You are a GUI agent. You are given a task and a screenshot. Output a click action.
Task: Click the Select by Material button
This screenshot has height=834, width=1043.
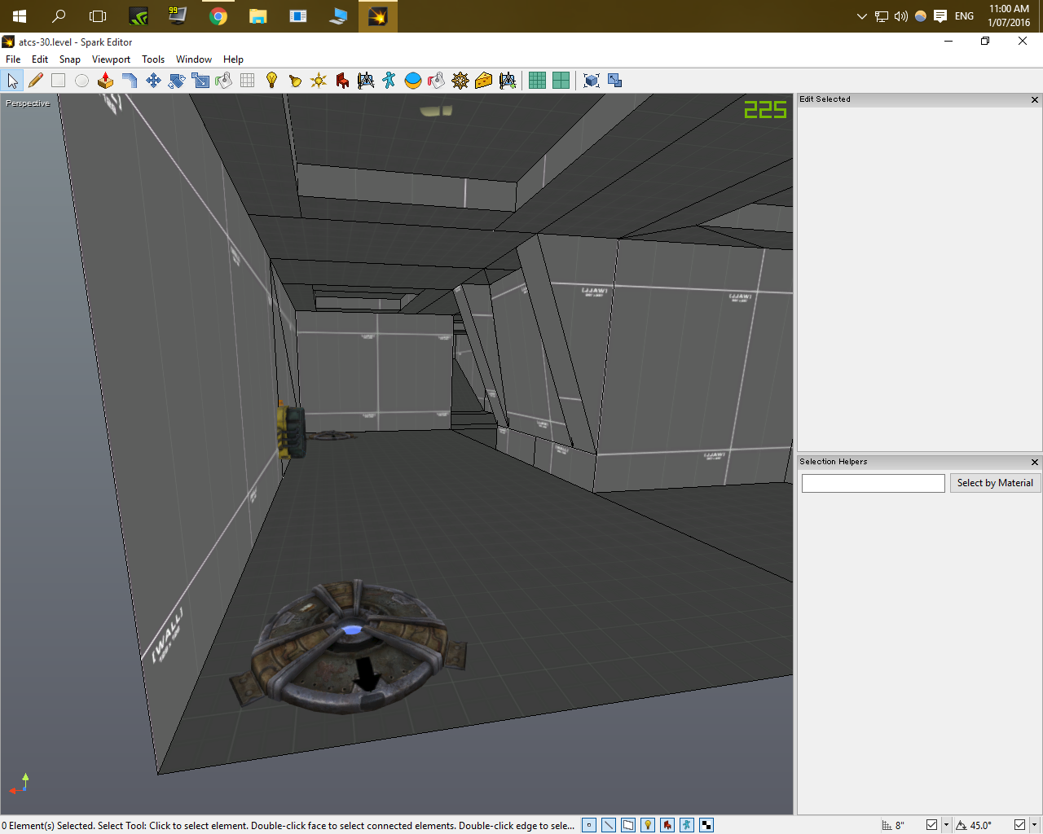coord(994,483)
